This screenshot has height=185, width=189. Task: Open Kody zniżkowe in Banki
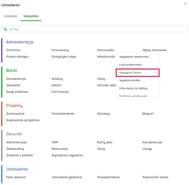pyautogui.click(x=17, y=92)
